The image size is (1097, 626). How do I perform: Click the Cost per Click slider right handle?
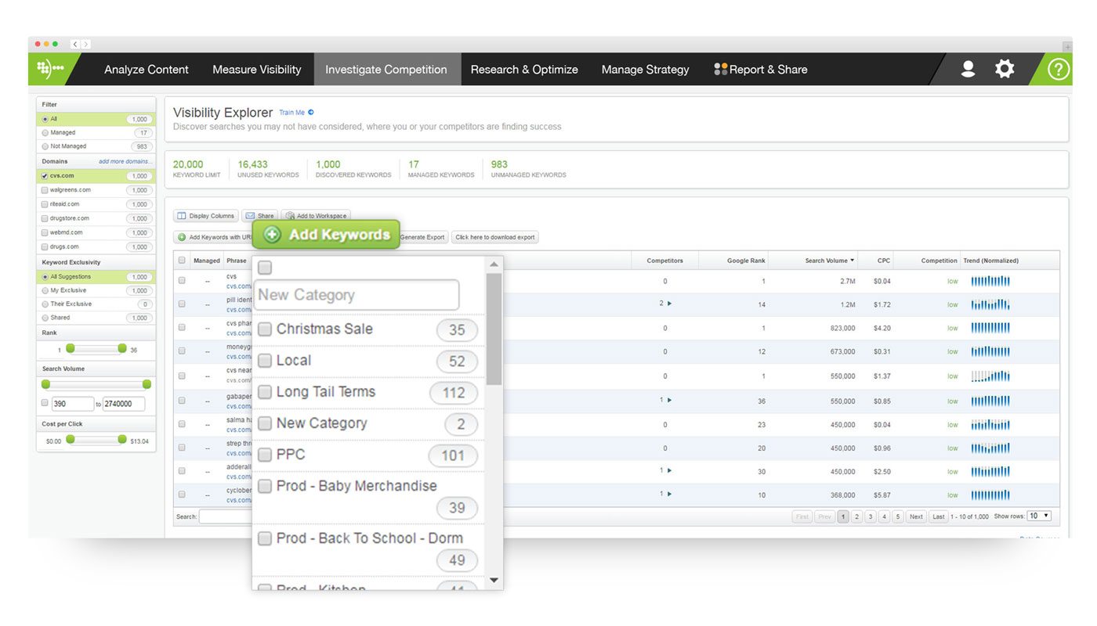click(122, 440)
